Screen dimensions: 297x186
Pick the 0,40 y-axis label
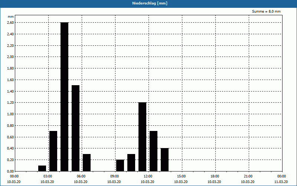tap(10, 148)
